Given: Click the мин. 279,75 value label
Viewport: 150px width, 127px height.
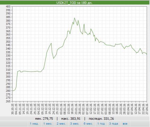Looking at the screenshot, I should [44, 119].
